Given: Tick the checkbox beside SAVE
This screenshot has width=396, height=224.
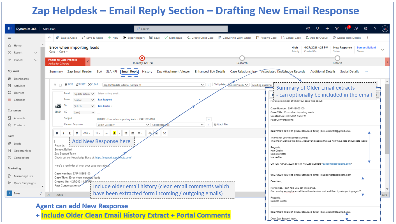Looking at the screenshot, I should pos(60,85).
